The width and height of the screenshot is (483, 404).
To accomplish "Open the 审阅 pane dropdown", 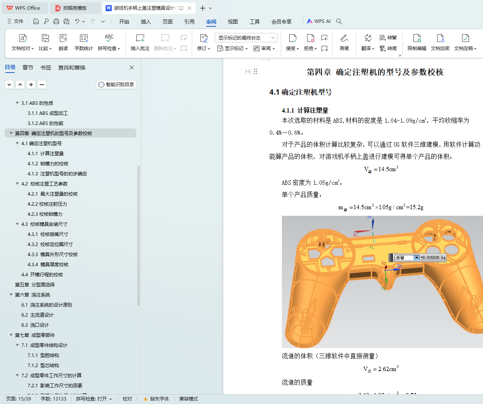I will click(264, 49).
